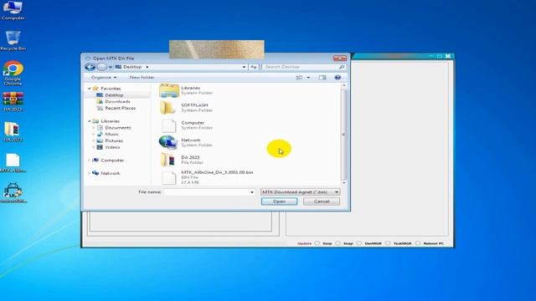536x301 pixels.
Task: Select the Network system folder in file list
Action: [x=186, y=143]
